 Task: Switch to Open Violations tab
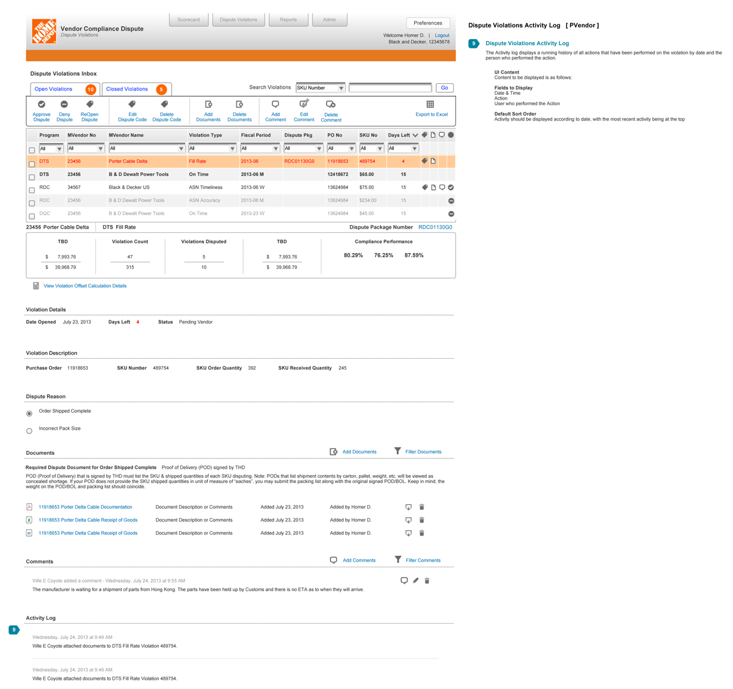click(65, 89)
